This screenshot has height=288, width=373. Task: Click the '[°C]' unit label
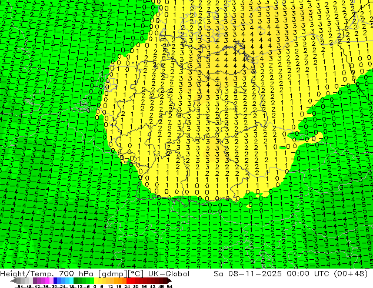tap(135, 274)
